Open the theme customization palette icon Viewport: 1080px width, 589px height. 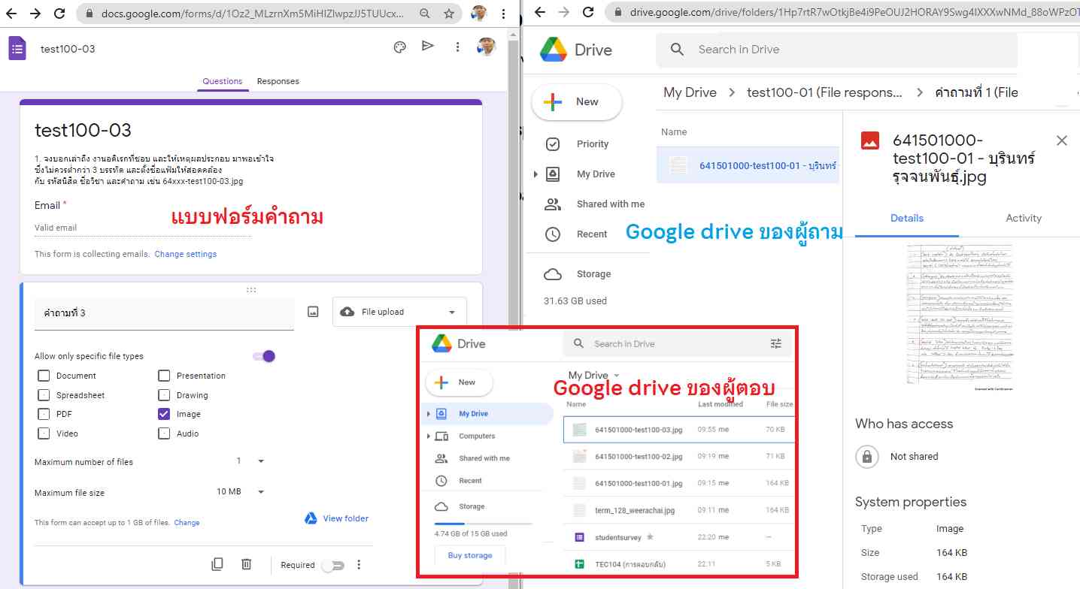coord(400,47)
